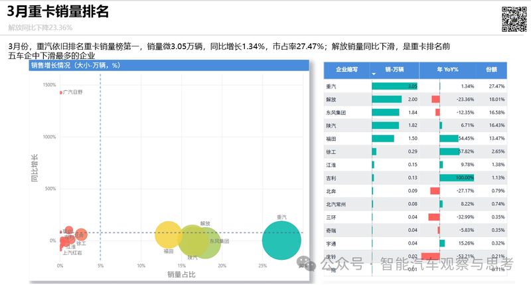531x285 pixels.
Task: Click the QR code in top-right corner
Action: 512,18
